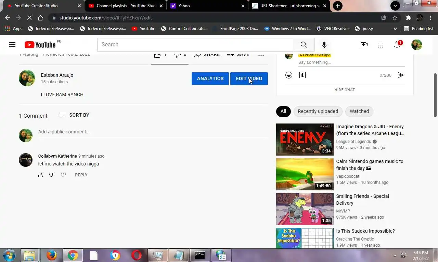Click the Add a public comment field
Image resolution: width=438 pixels, height=262 pixels.
click(153, 132)
